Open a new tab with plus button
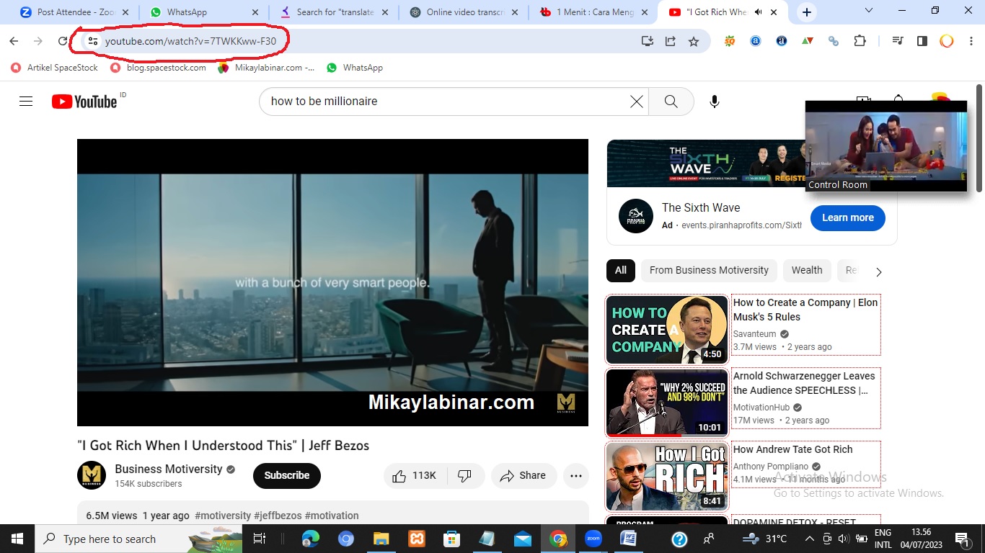 point(807,12)
